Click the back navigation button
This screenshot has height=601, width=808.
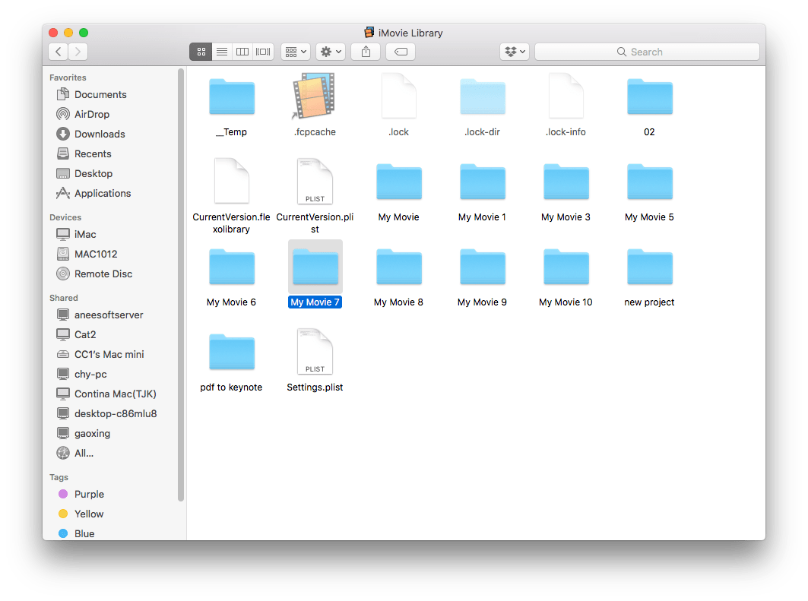(x=58, y=51)
